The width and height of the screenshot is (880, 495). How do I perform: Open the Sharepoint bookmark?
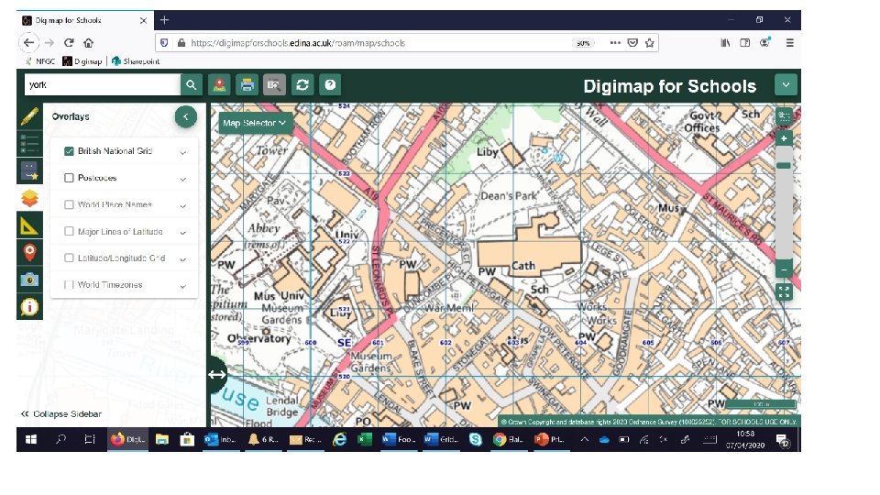click(136, 61)
